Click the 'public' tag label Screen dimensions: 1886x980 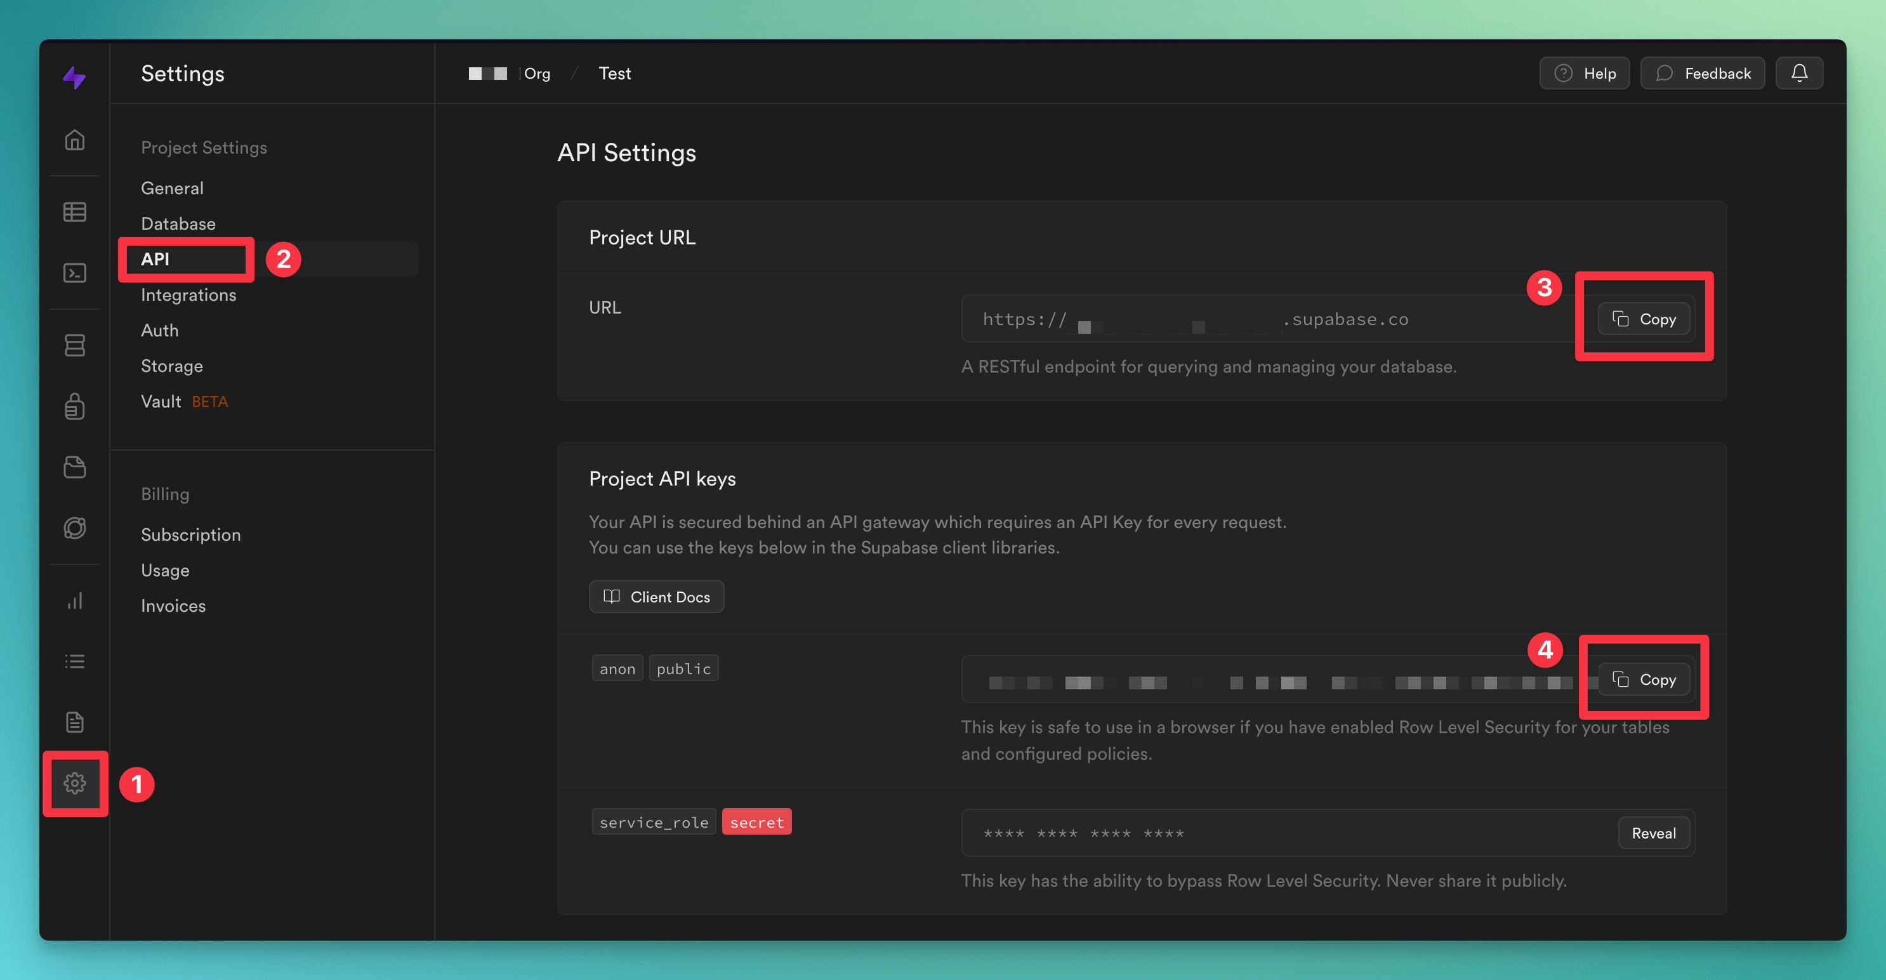683,668
